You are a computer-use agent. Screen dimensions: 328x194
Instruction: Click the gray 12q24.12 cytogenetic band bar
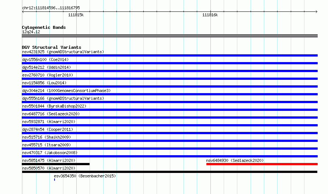click(170, 36)
